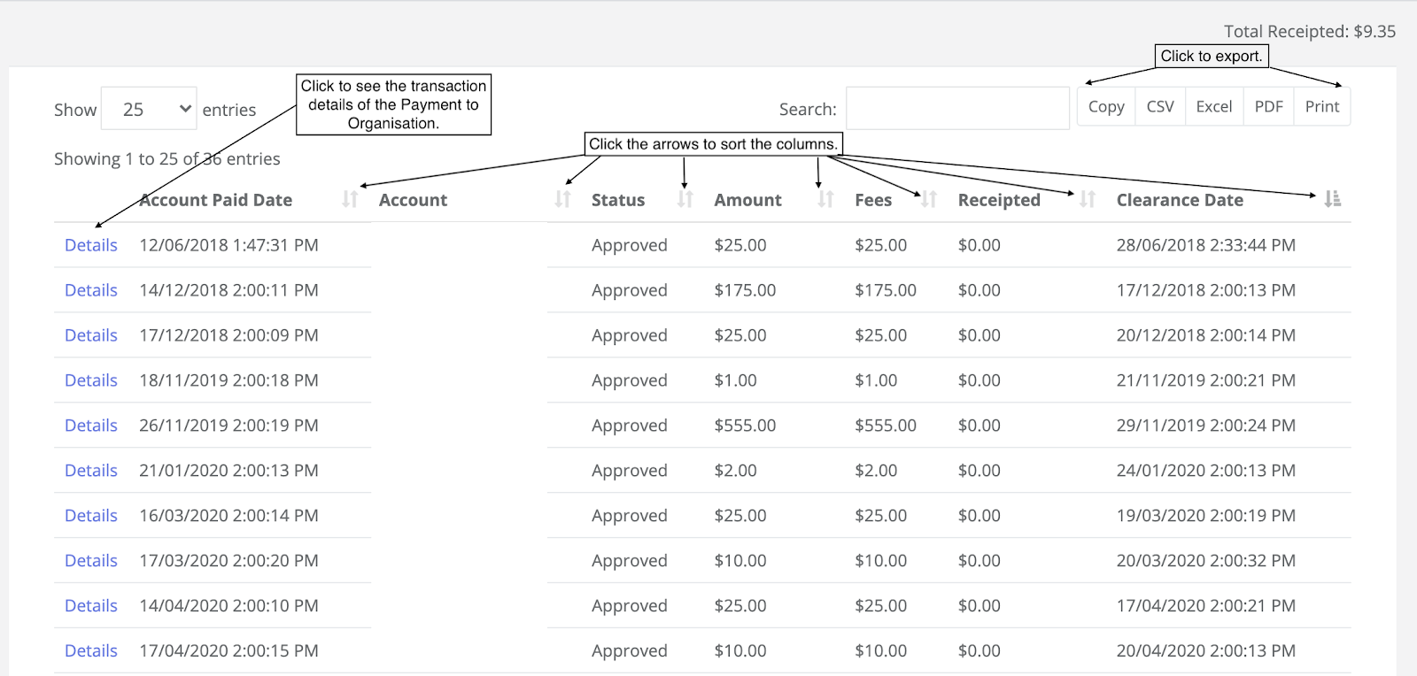Sort by Account Paid Date arrows icon
The width and height of the screenshot is (1417, 676).
tap(350, 199)
